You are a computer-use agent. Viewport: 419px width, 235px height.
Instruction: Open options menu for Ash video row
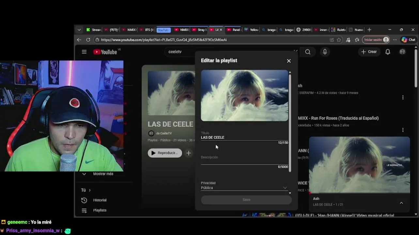click(403, 97)
